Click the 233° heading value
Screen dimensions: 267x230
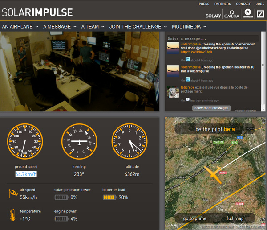(79, 174)
